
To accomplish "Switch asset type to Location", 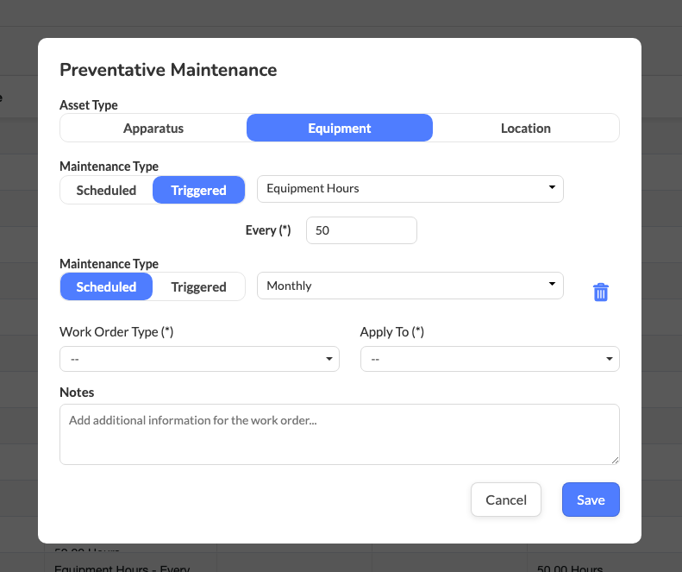I will [x=525, y=128].
